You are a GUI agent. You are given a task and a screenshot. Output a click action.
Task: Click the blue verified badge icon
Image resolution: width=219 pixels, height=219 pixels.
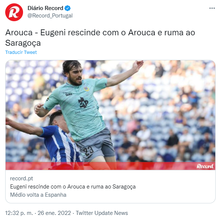67,8
